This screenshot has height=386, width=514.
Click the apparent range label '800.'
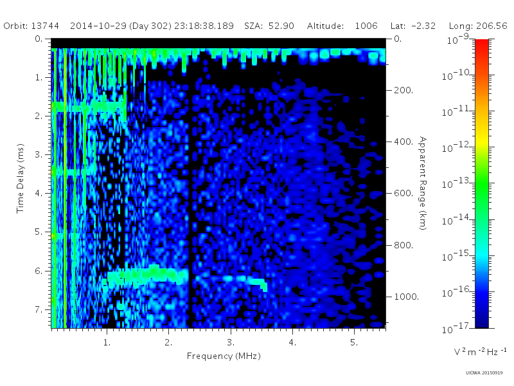tap(403, 245)
